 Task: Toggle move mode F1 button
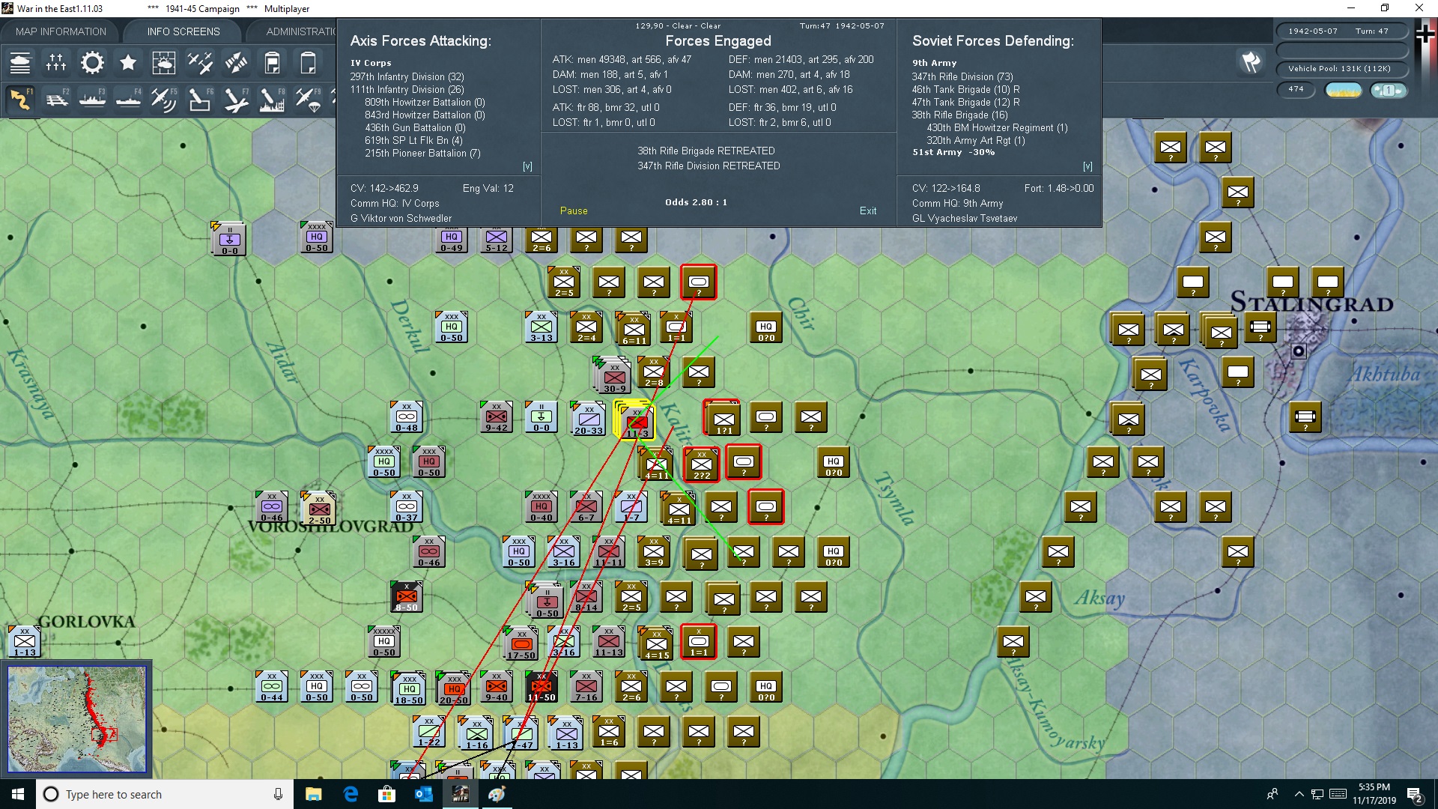point(20,100)
